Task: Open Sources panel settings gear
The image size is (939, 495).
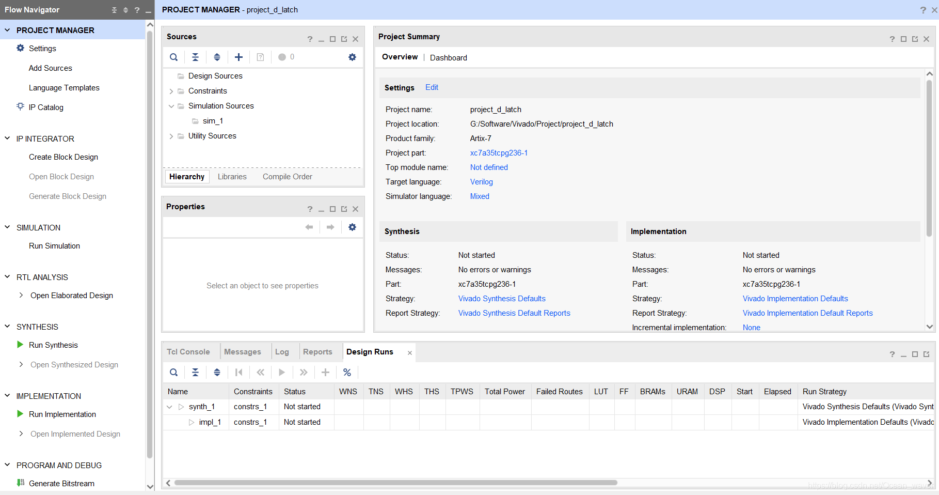Action: click(352, 57)
